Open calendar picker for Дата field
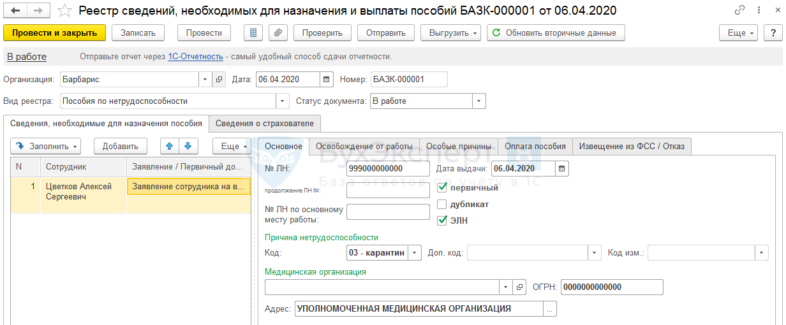786x325 pixels. [x=327, y=80]
